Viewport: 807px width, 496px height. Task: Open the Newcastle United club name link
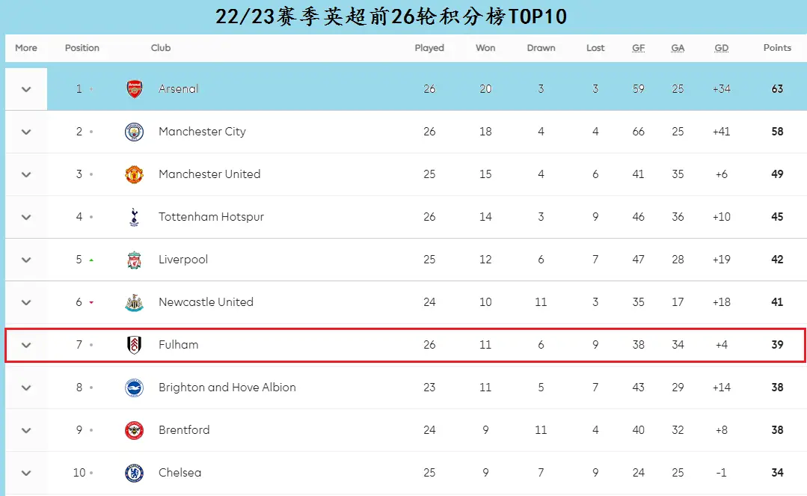(206, 302)
